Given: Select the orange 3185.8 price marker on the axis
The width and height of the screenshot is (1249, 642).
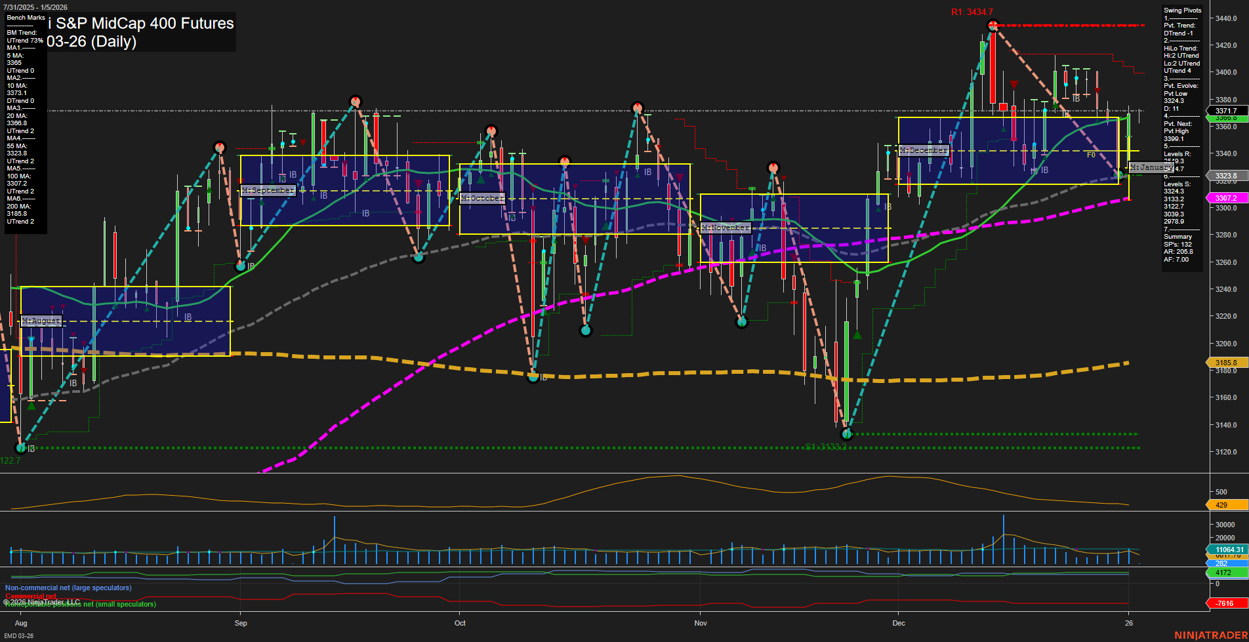Looking at the screenshot, I should pos(1225,362).
